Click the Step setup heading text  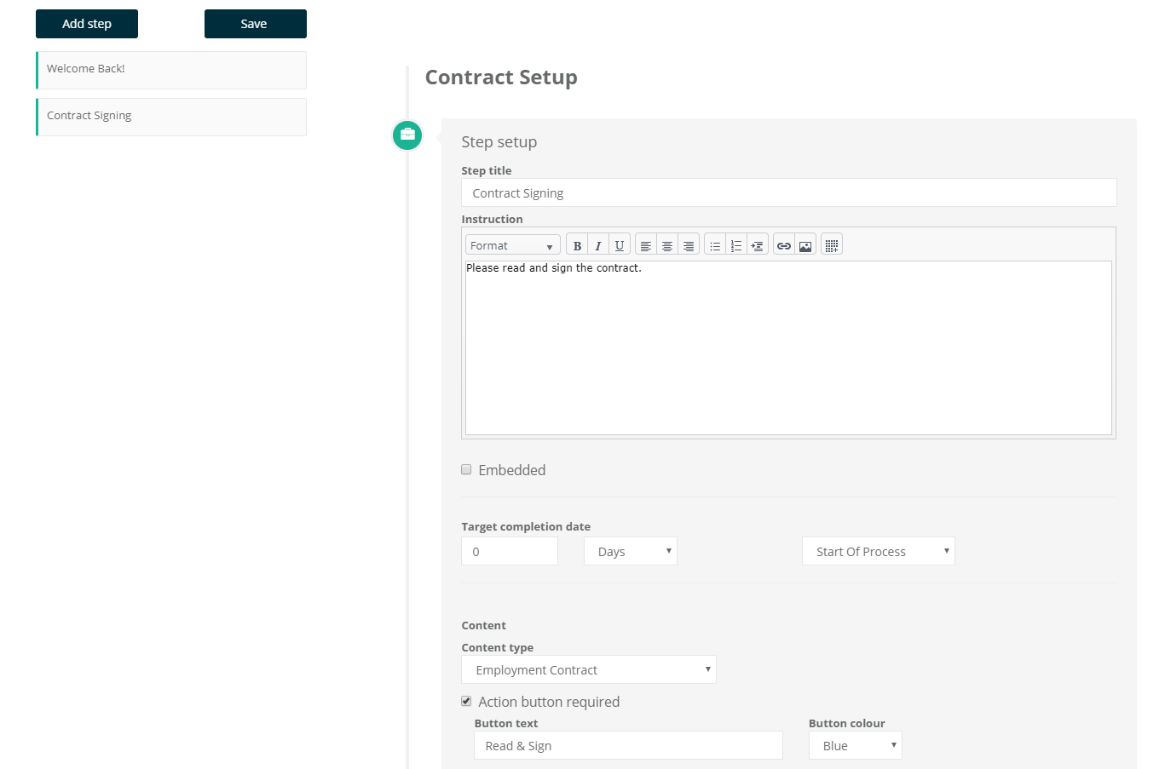pos(499,142)
